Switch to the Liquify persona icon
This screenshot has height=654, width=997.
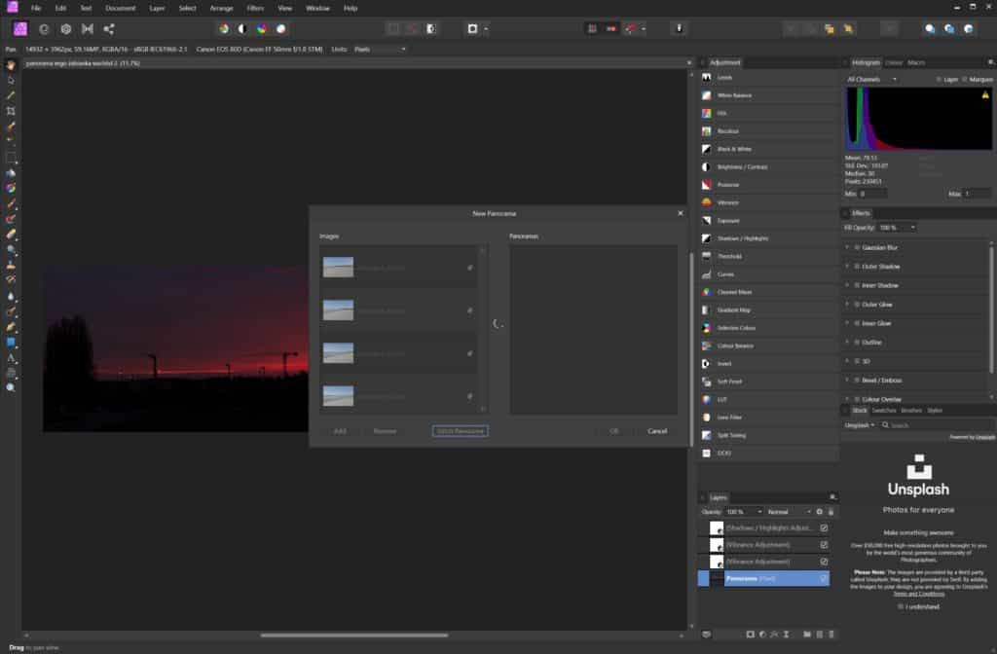(45, 29)
